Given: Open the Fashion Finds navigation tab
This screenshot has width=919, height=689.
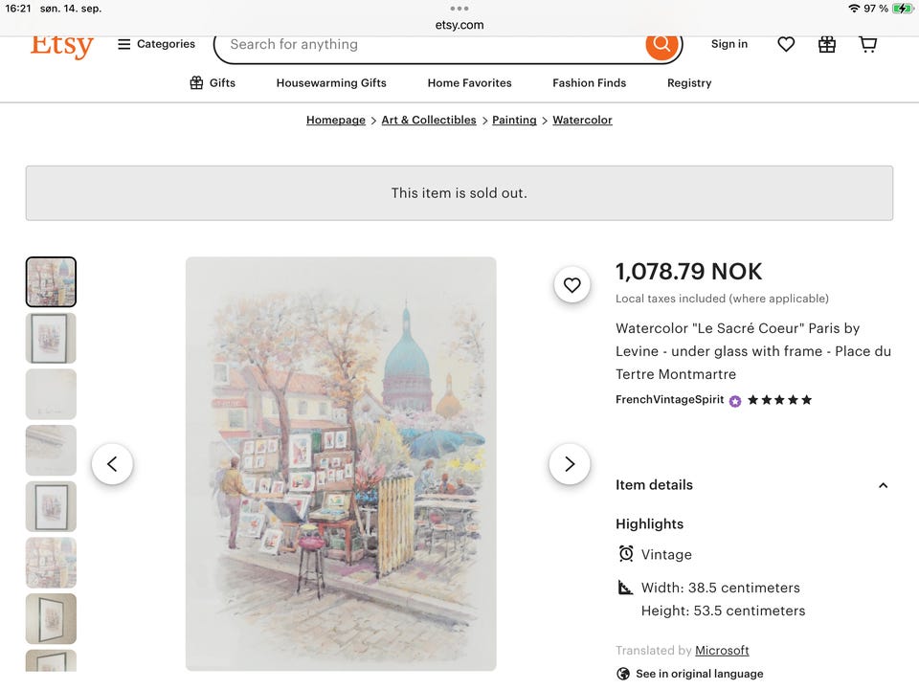Looking at the screenshot, I should coord(588,83).
